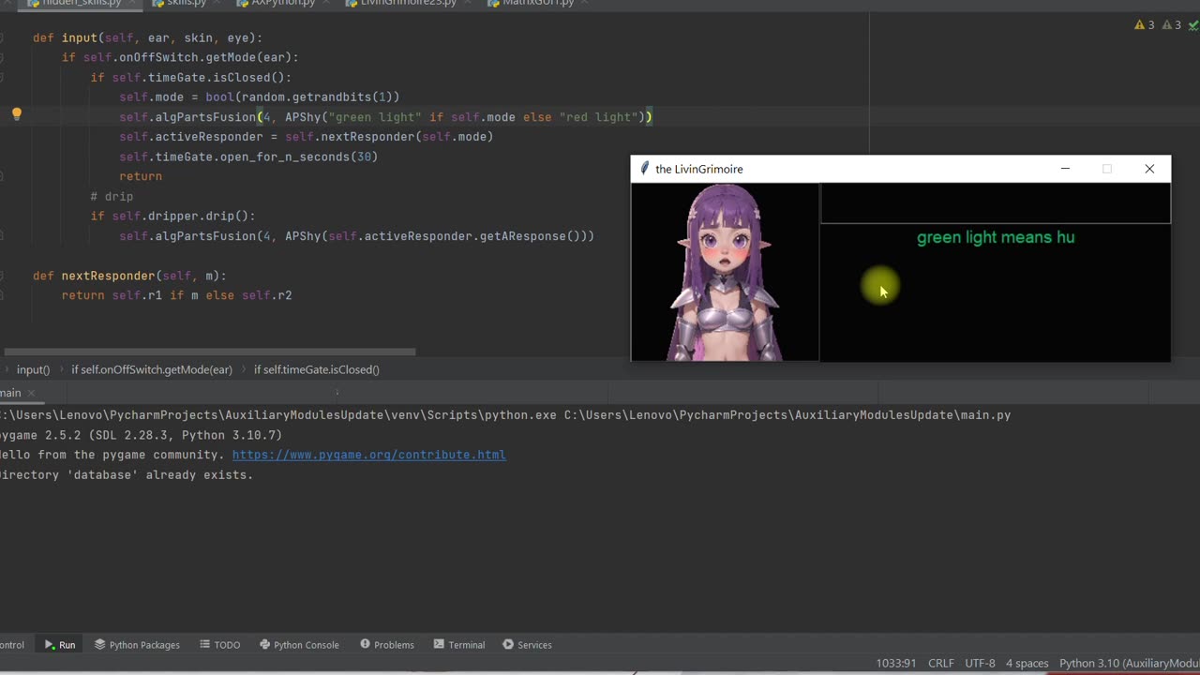Viewport: 1200px width, 675px height.
Task: Open the Run tool window
Action: point(60,645)
